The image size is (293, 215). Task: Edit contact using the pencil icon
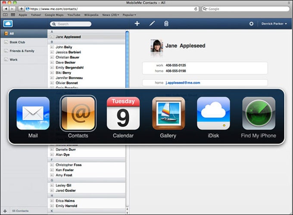pos(152,24)
